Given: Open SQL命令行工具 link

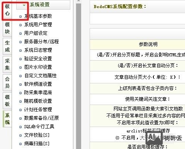Looking at the screenshot, I should tap(39, 127).
